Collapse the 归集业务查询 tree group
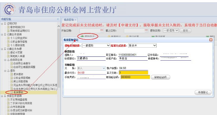217x115 pixels. tap(2, 35)
